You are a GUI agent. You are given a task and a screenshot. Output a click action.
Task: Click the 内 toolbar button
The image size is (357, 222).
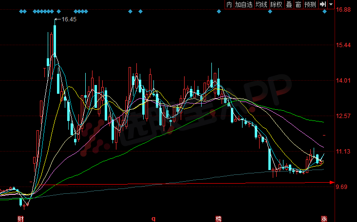(229, 4)
